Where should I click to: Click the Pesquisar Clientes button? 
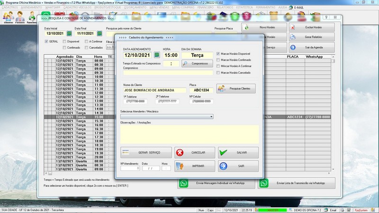click(236, 89)
